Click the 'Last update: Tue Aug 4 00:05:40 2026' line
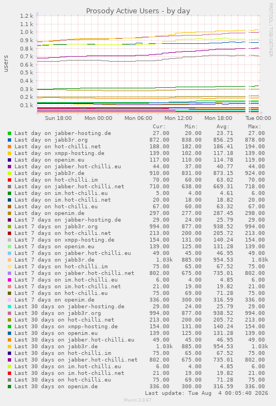The image size is (276, 406). 207,393
